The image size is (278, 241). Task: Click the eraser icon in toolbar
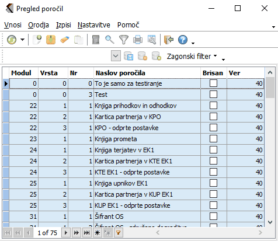(65, 40)
